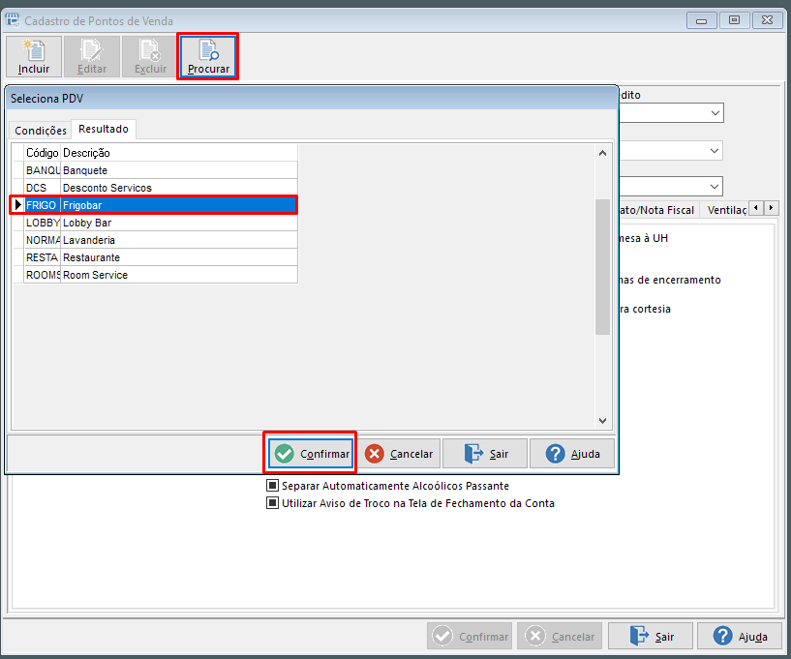Image resolution: width=791 pixels, height=659 pixels.
Task: Open Ajuda in Seleciona PDV dialog
Action: [572, 453]
